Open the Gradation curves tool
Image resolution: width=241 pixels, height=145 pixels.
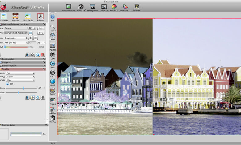[104, 6]
